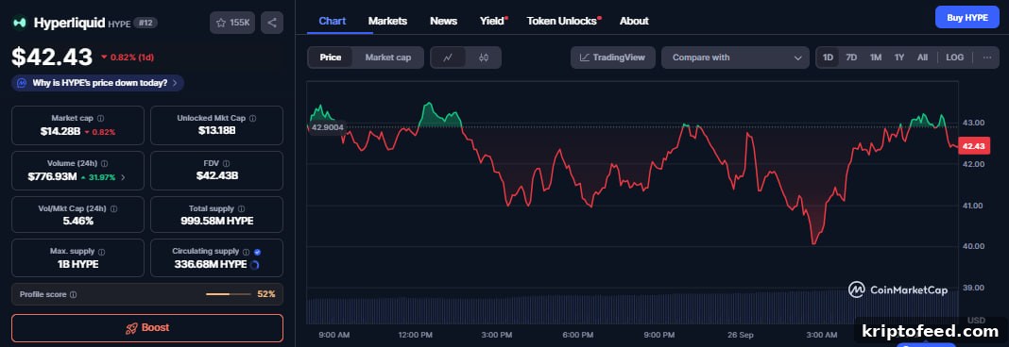Click the 26 Sep date axis label
Screen dimensions: 1009x347
pos(741,335)
